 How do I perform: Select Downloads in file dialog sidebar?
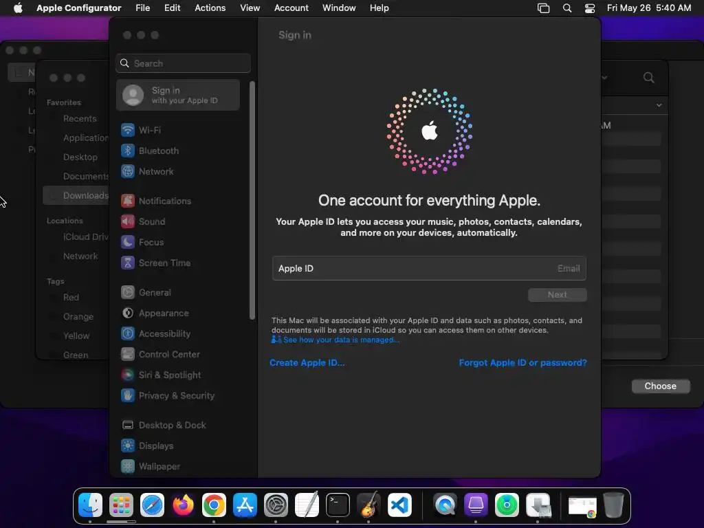(76, 196)
